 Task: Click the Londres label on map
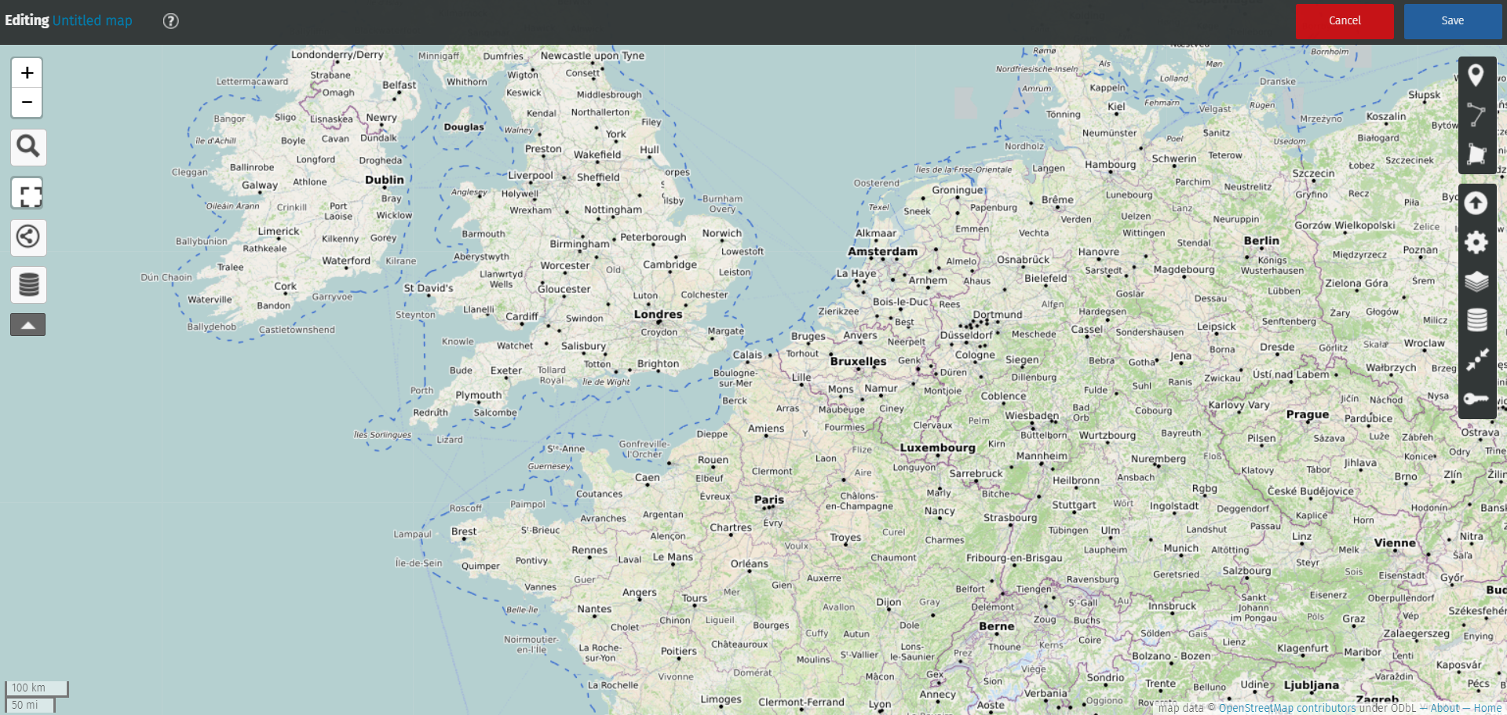coord(658,314)
